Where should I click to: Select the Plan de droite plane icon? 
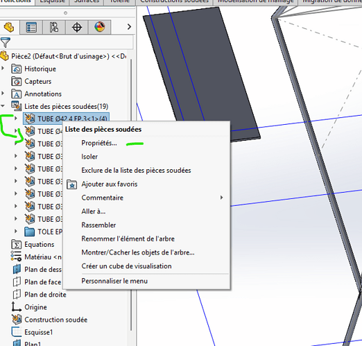pos(17,294)
